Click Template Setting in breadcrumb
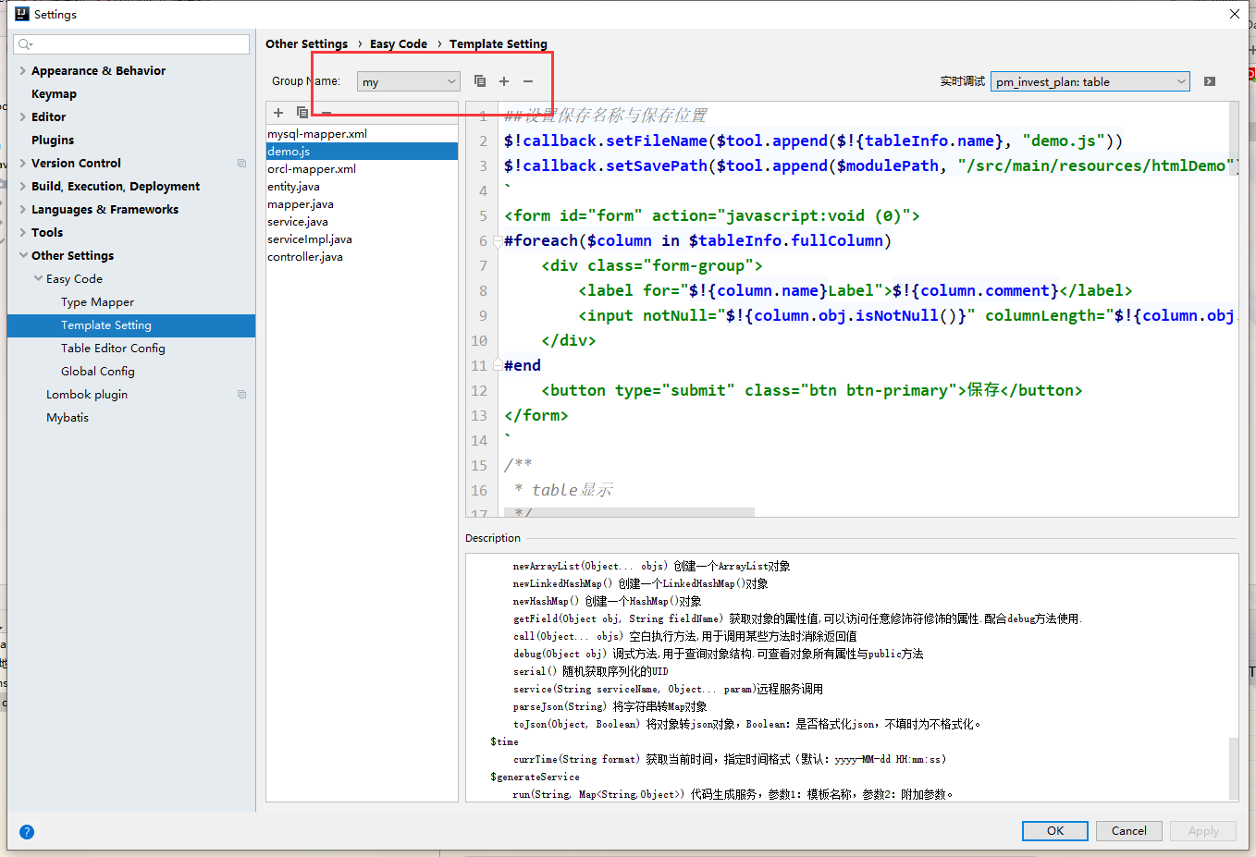 pyautogui.click(x=499, y=44)
